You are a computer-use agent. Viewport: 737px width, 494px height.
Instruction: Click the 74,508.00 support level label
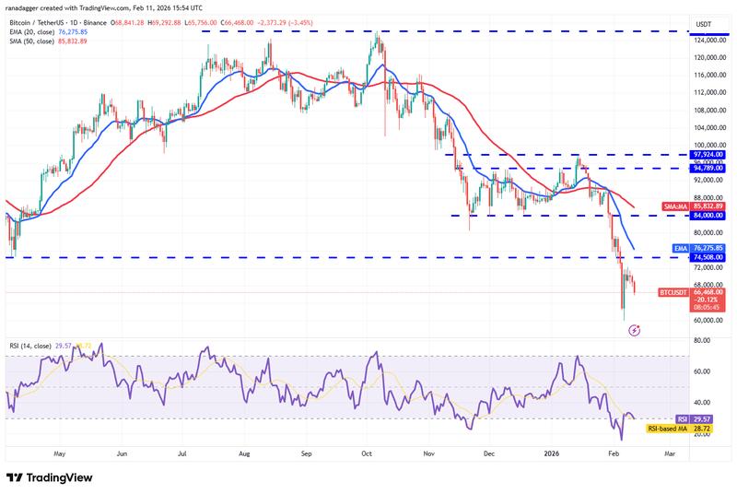coord(694,257)
